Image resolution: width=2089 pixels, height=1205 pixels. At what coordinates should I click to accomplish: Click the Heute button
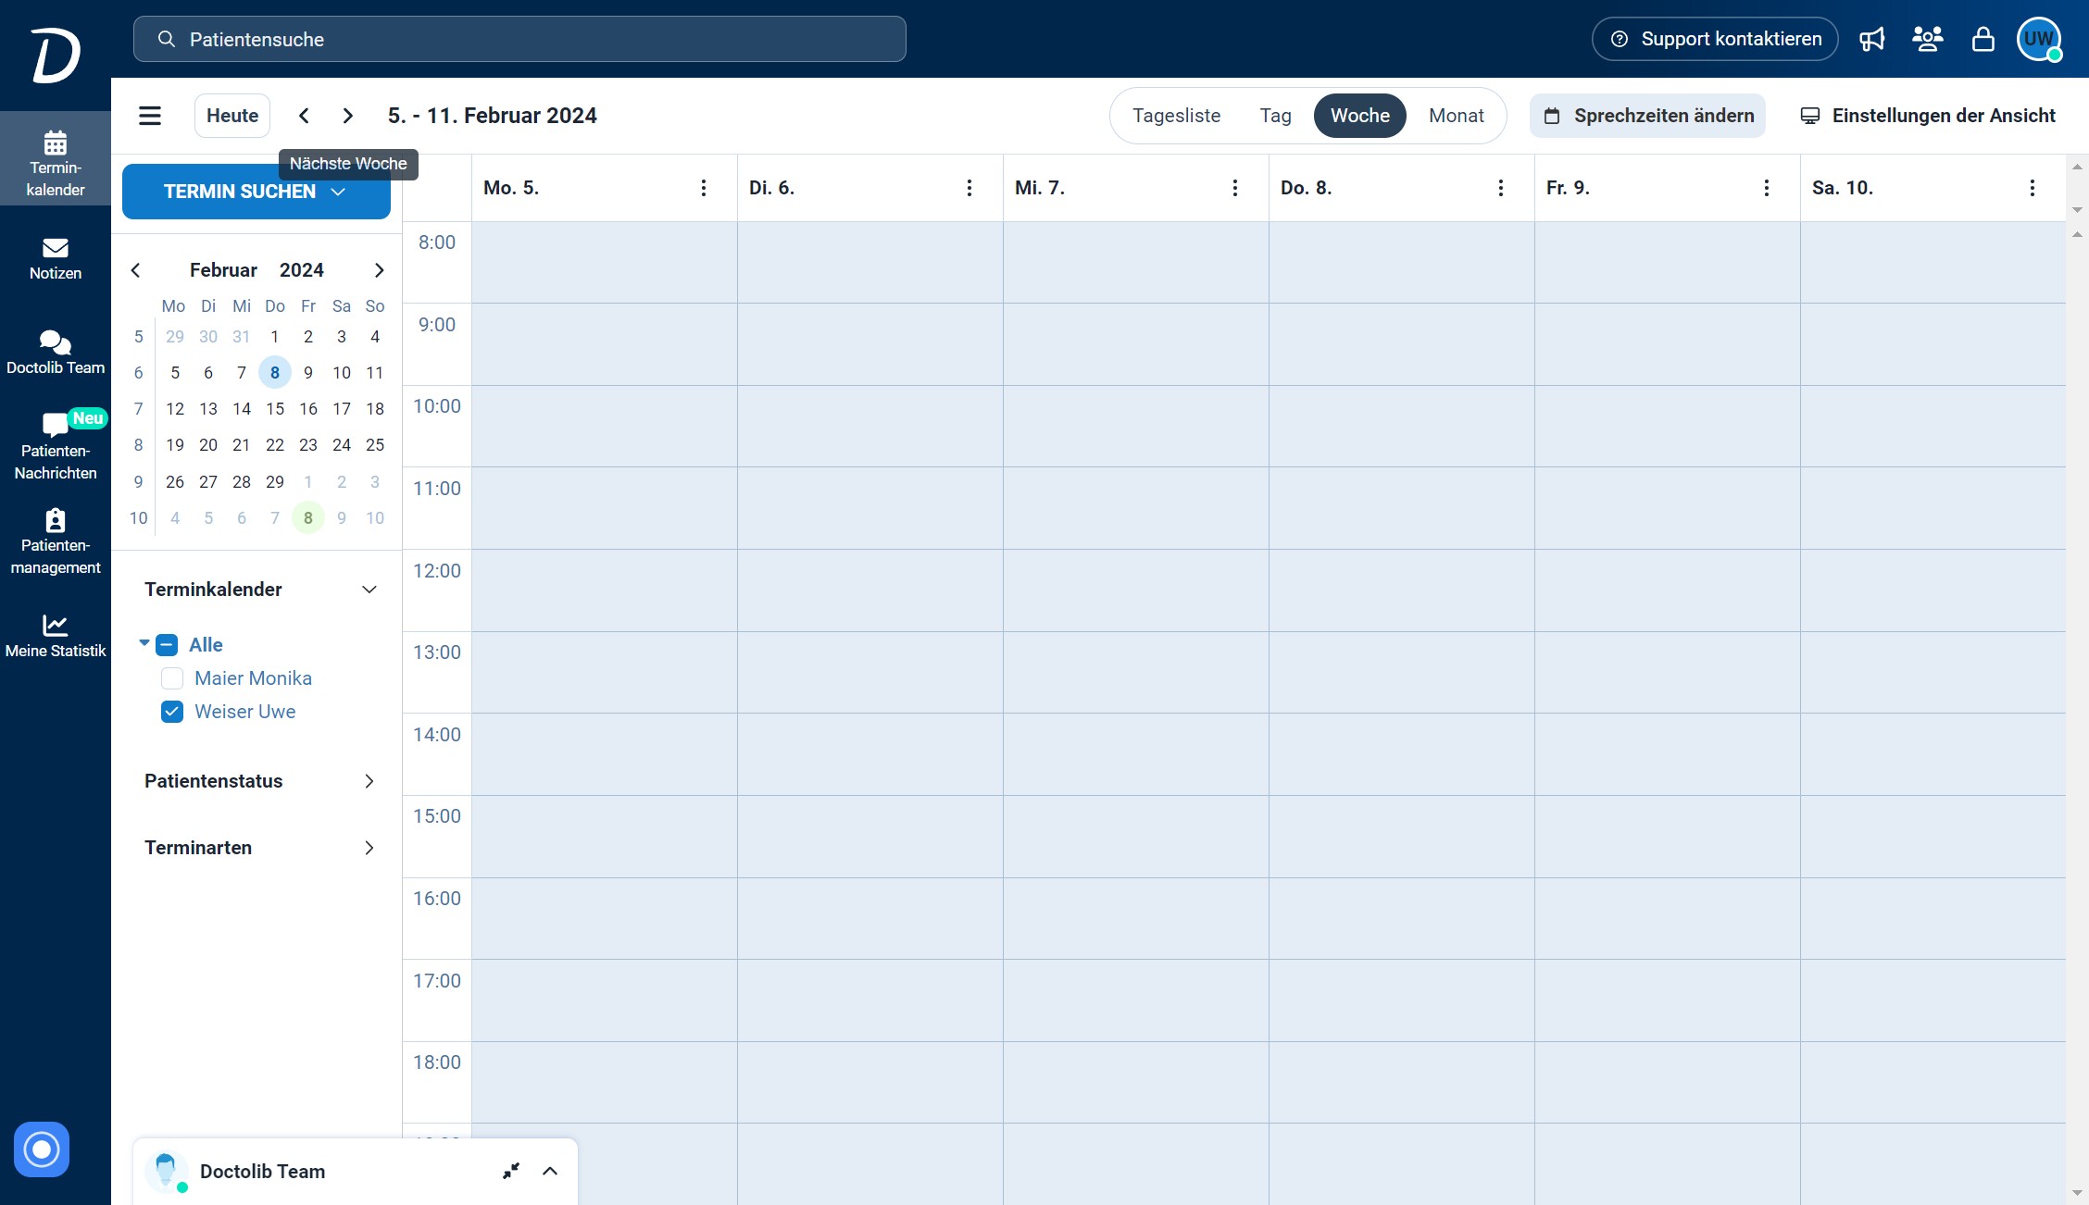pos(232,116)
